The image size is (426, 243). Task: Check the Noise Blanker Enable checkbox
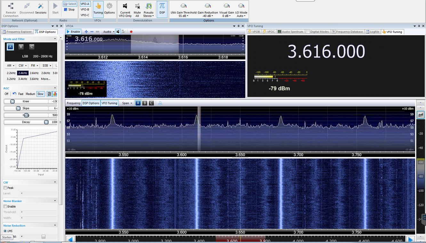point(5,207)
